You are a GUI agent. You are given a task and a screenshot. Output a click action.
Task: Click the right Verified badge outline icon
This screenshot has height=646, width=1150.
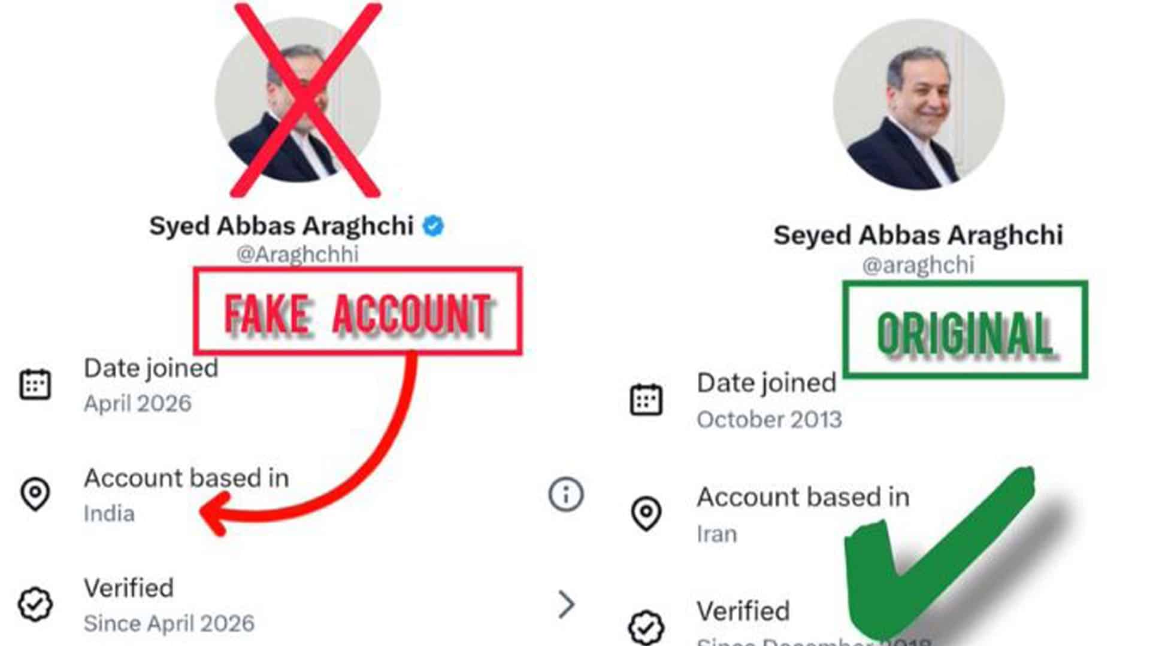646,627
